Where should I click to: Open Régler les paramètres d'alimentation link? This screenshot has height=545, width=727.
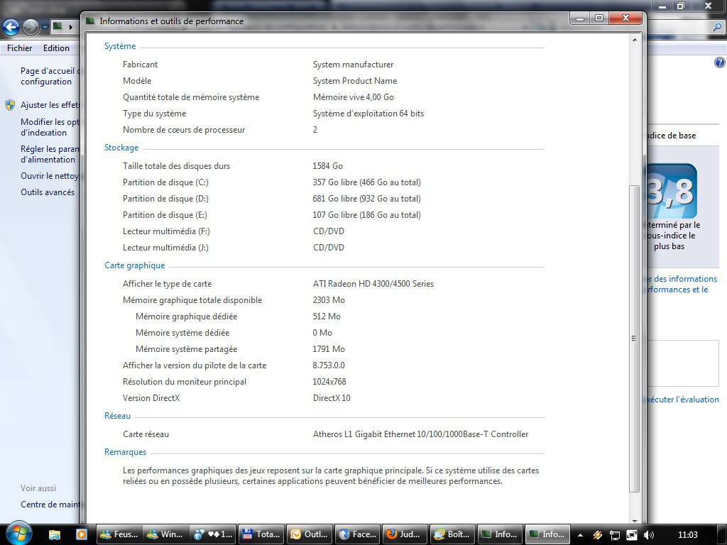(50, 154)
